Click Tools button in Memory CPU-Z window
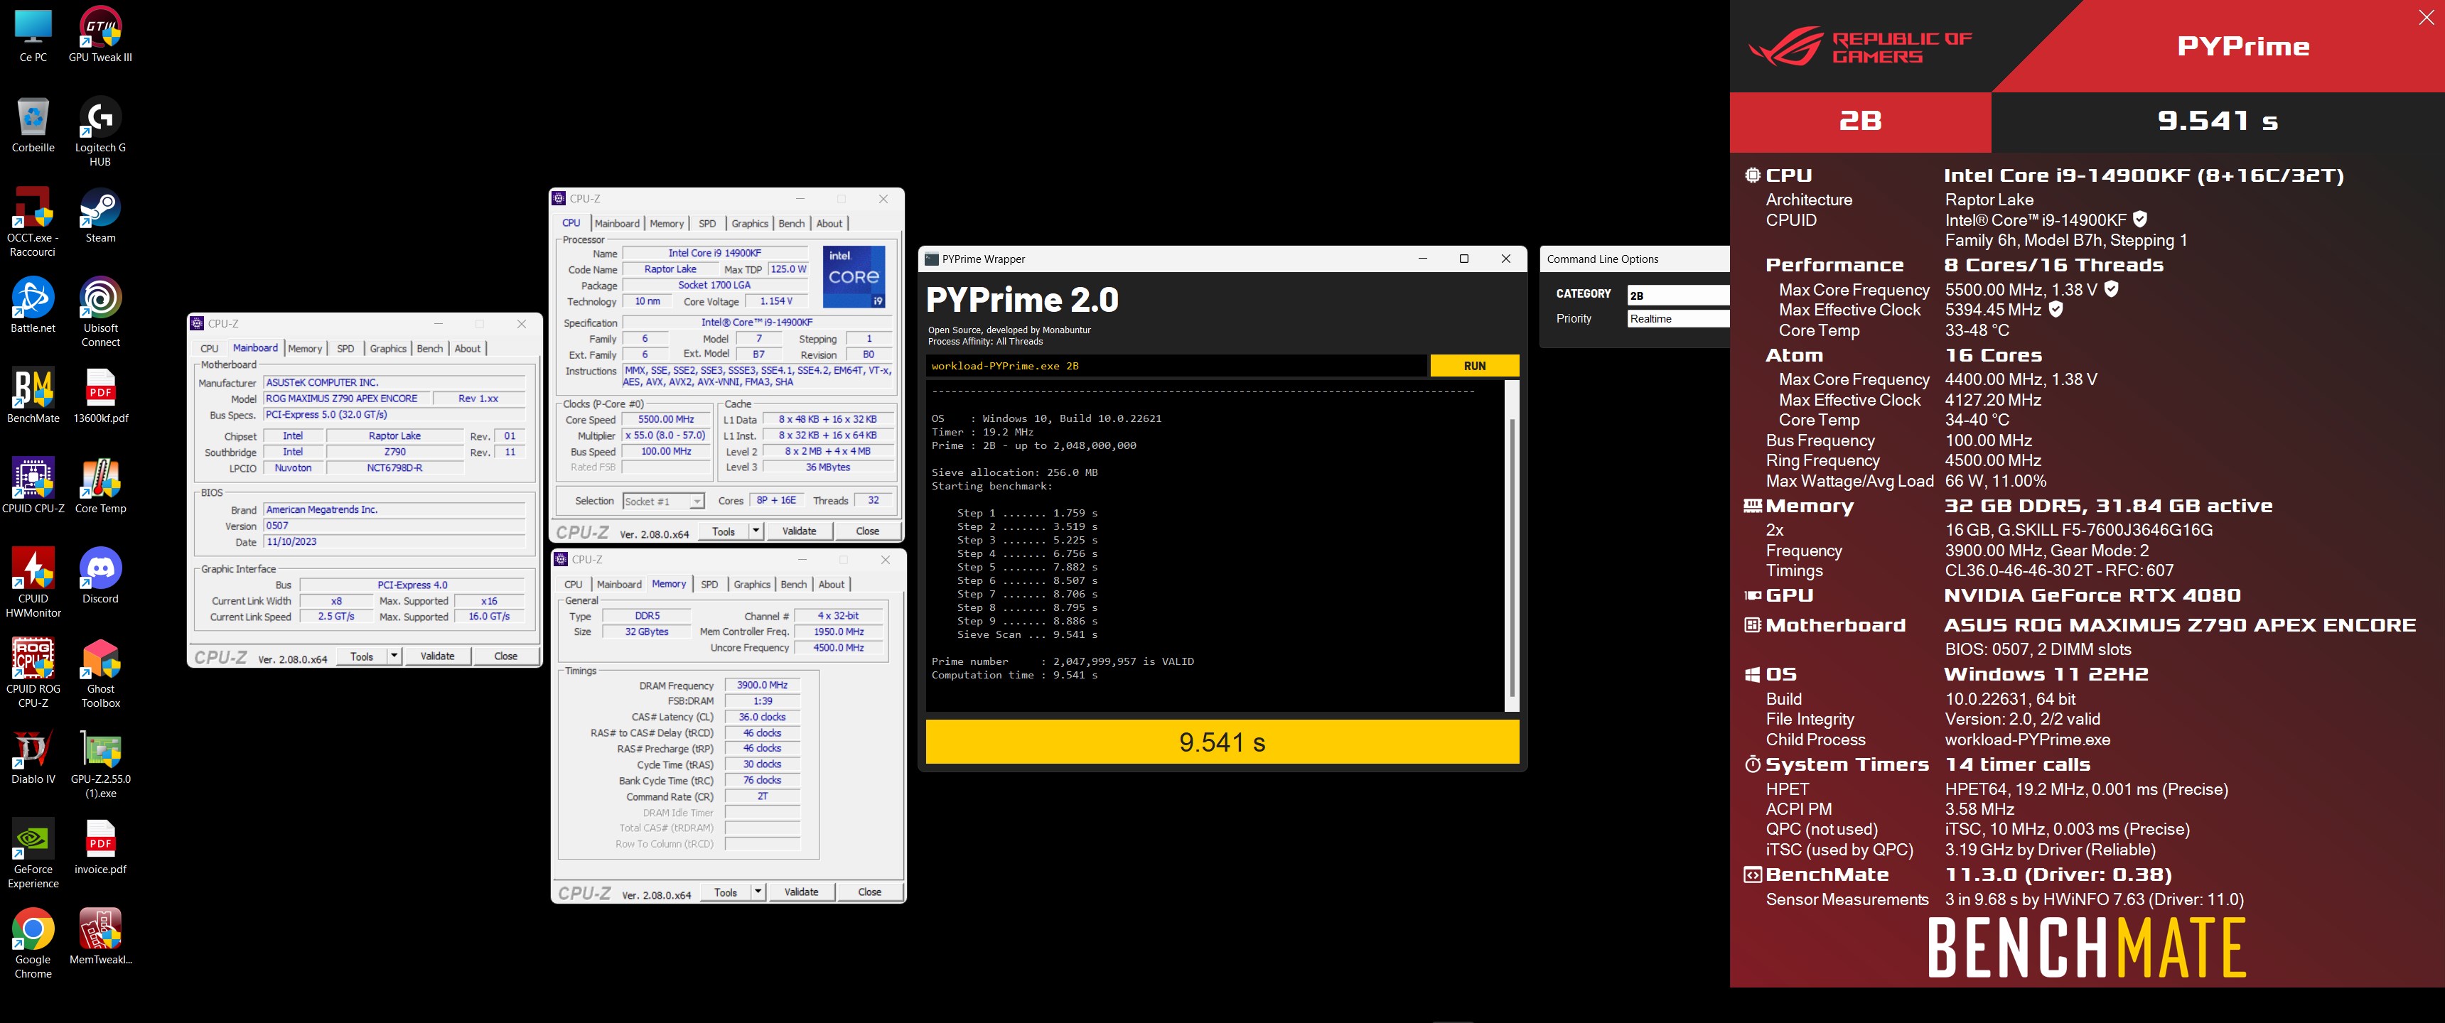 725,891
